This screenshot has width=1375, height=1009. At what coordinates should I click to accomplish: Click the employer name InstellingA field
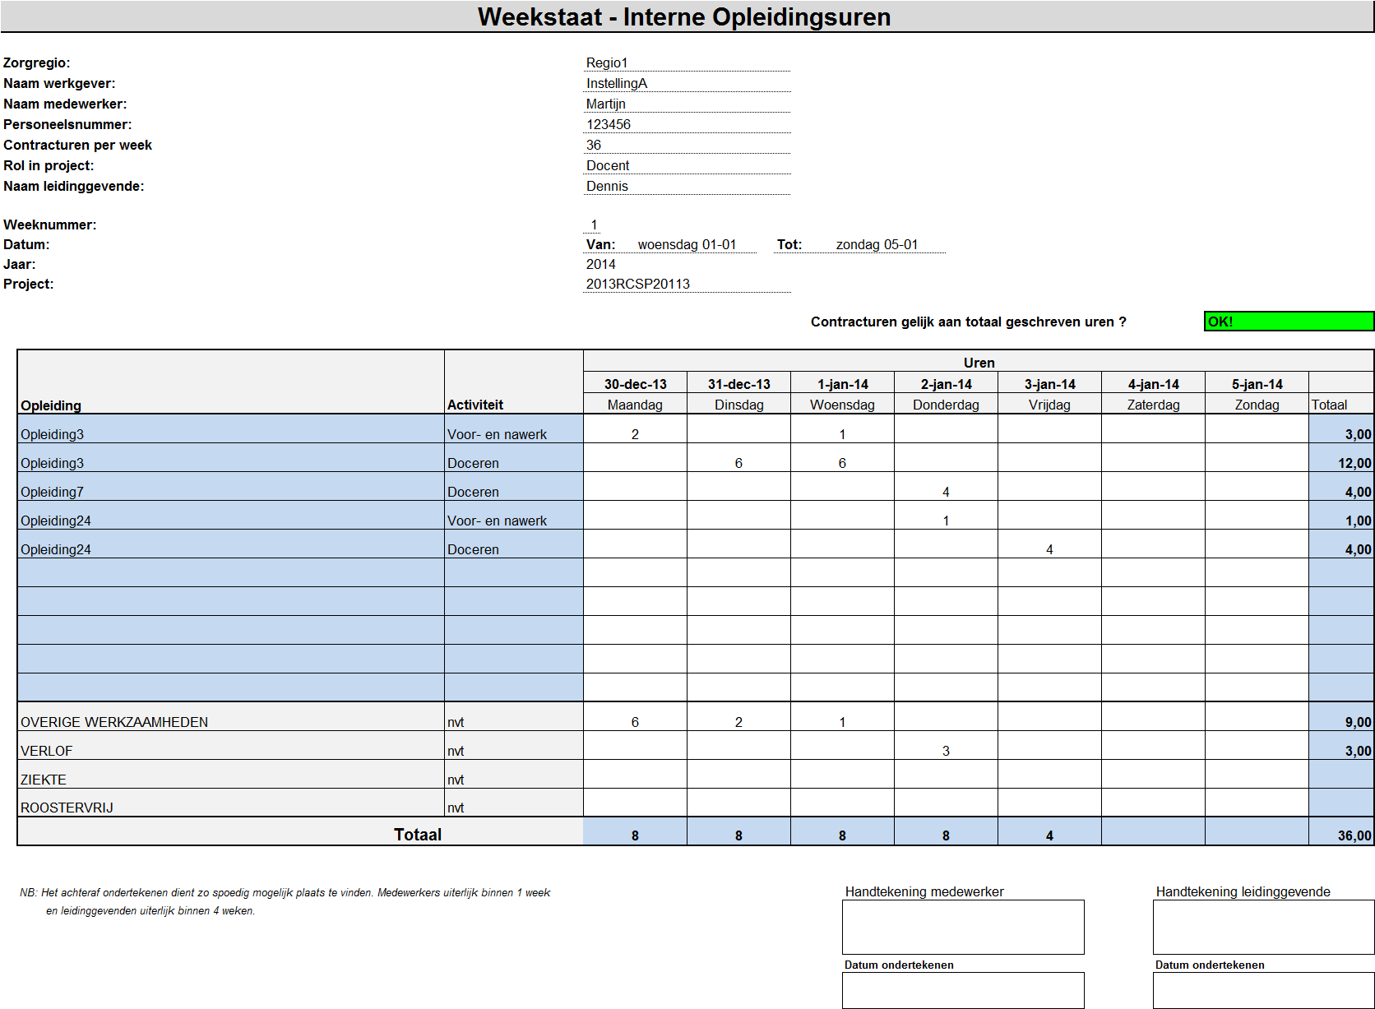click(687, 83)
